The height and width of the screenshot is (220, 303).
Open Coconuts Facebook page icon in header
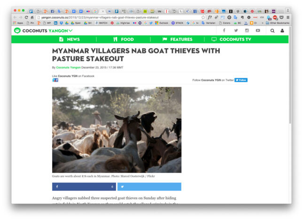point(224,30)
